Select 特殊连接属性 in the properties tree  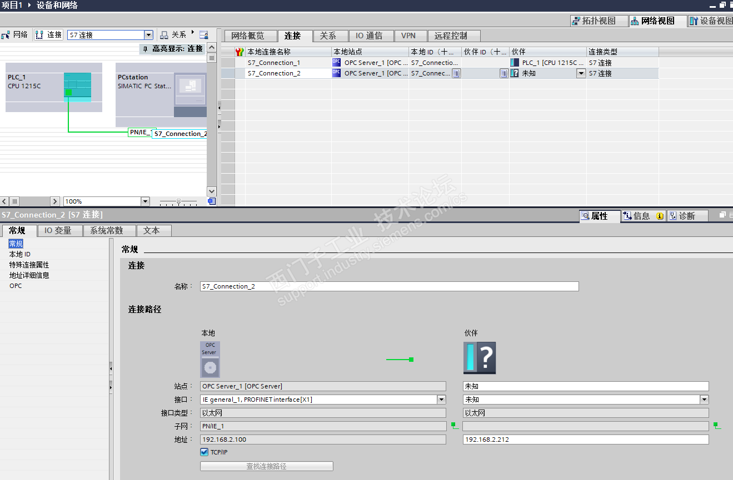tap(29, 265)
